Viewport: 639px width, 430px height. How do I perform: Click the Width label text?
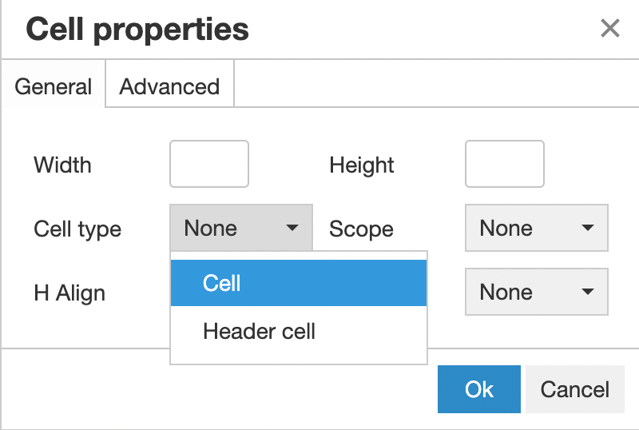click(x=62, y=165)
